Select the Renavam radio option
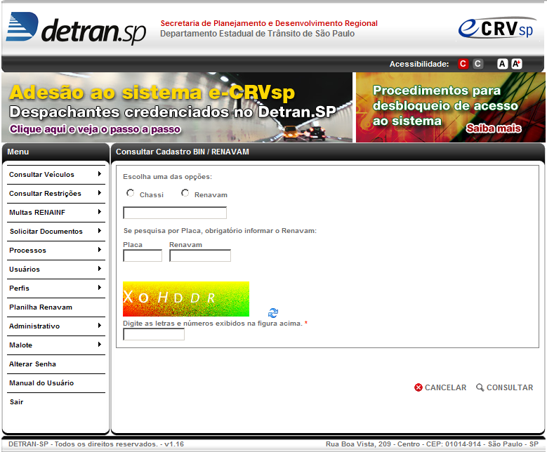The width and height of the screenshot is (547, 452). point(185,193)
